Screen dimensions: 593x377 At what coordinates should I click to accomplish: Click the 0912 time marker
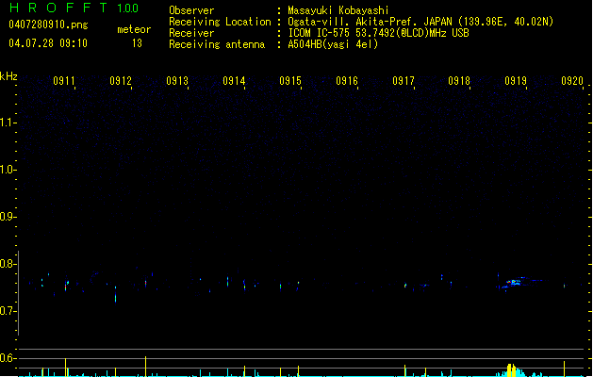click(x=121, y=81)
